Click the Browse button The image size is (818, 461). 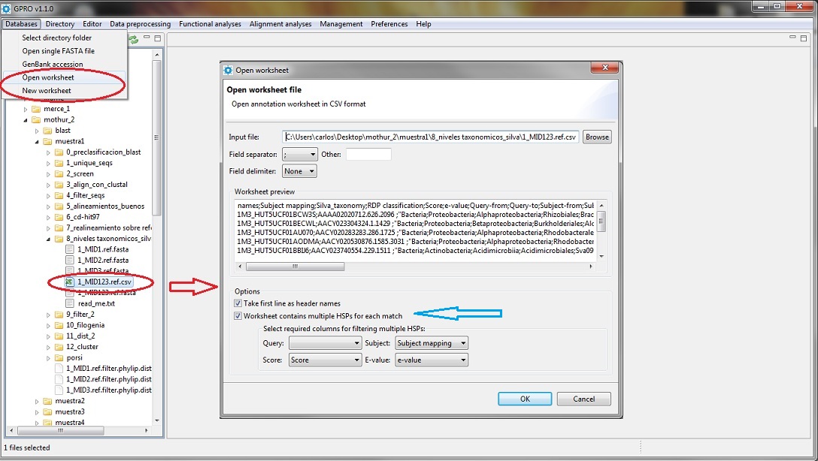click(x=597, y=137)
